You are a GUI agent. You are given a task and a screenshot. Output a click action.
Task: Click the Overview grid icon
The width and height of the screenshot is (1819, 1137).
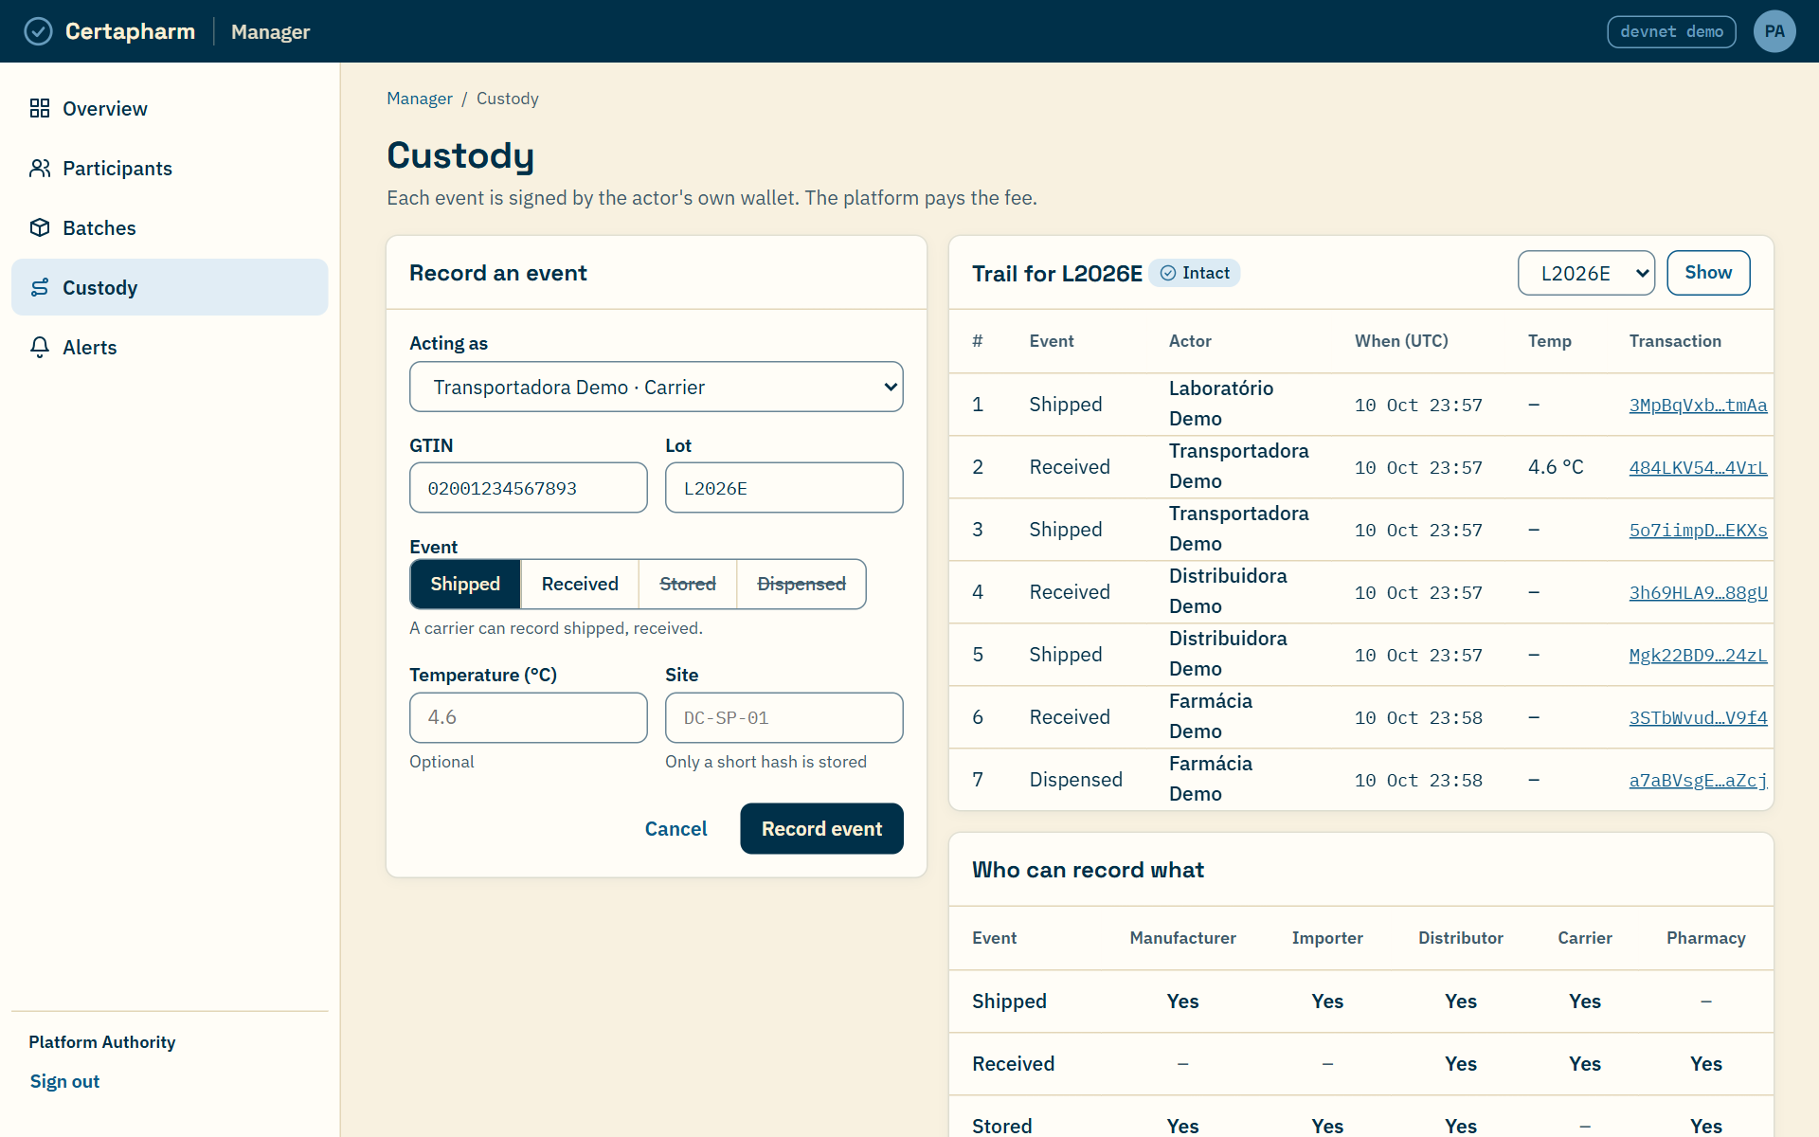pos(40,108)
